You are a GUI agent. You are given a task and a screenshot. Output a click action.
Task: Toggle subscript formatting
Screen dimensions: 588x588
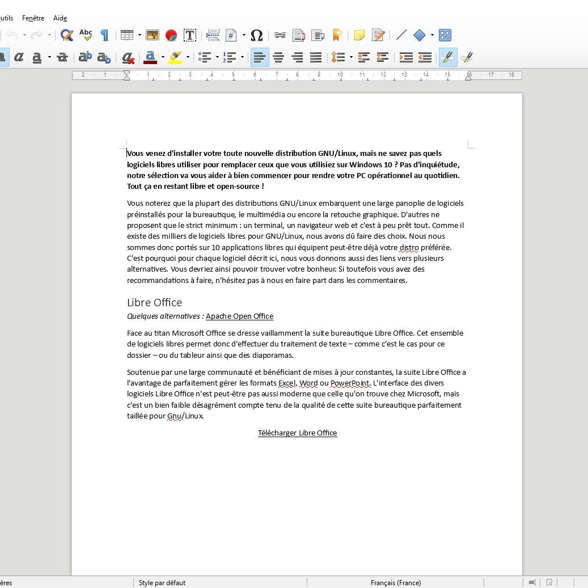[104, 57]
